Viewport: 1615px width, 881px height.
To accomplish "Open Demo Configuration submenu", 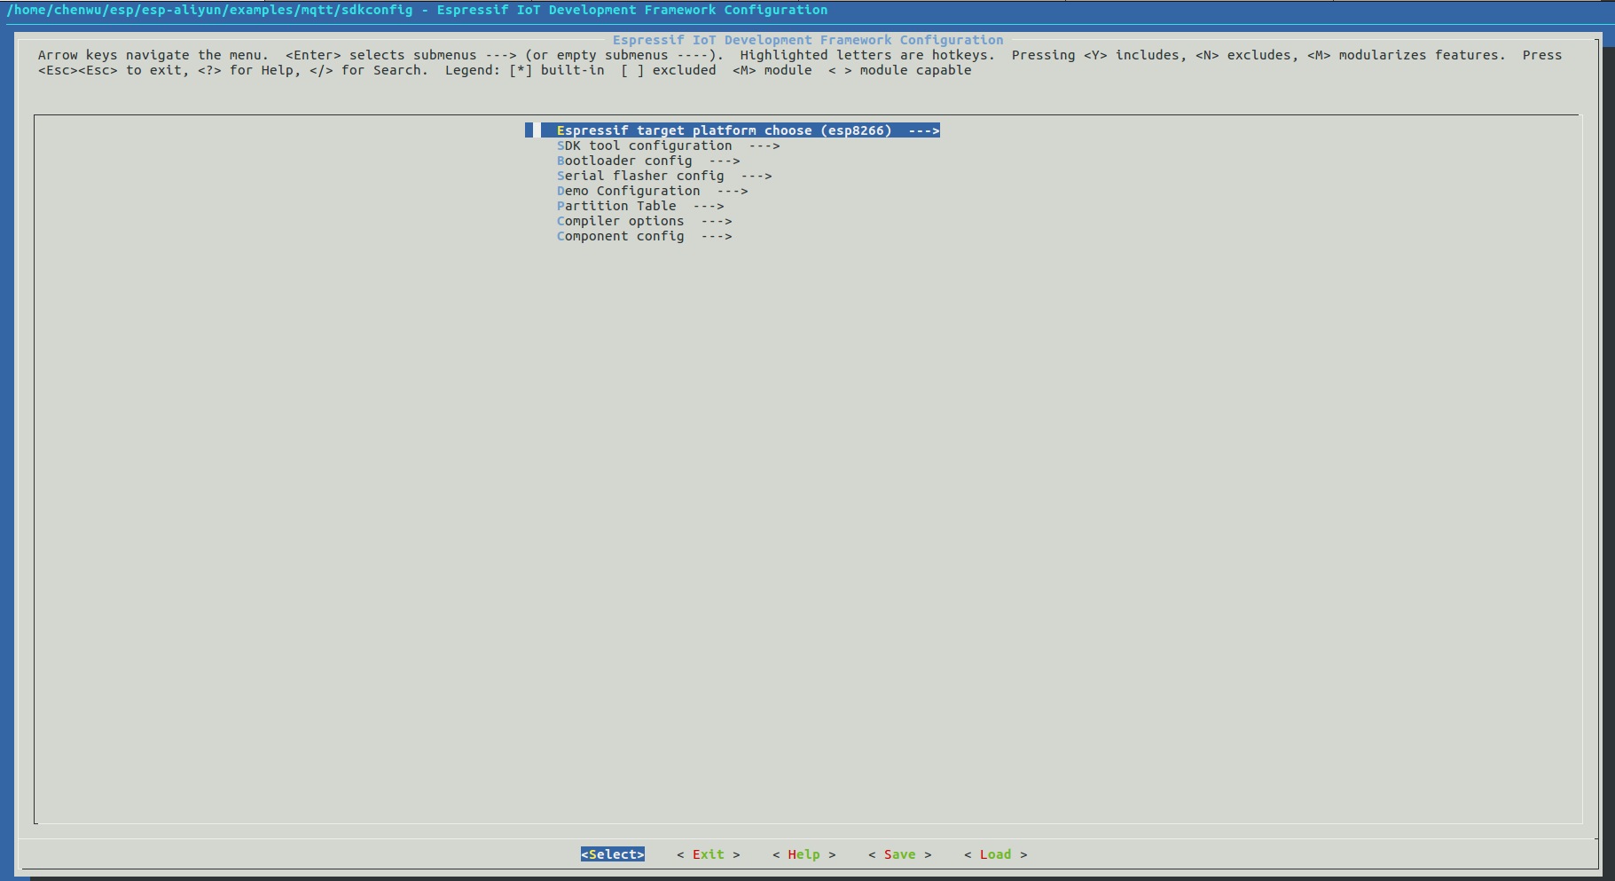I will 652,191.
